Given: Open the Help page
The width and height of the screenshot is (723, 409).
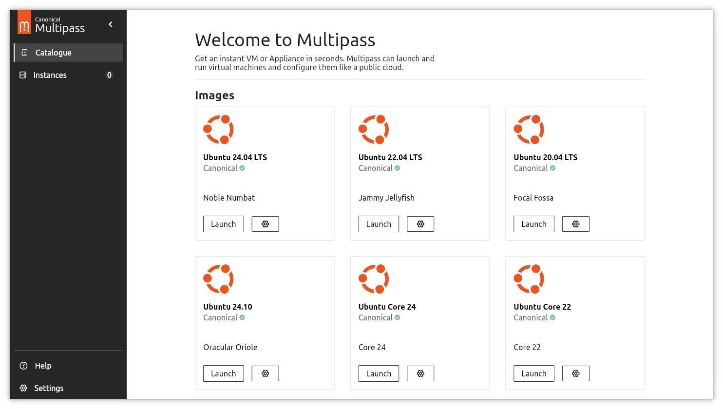Looking at the screenshot, I should click(x=43, y=366).
